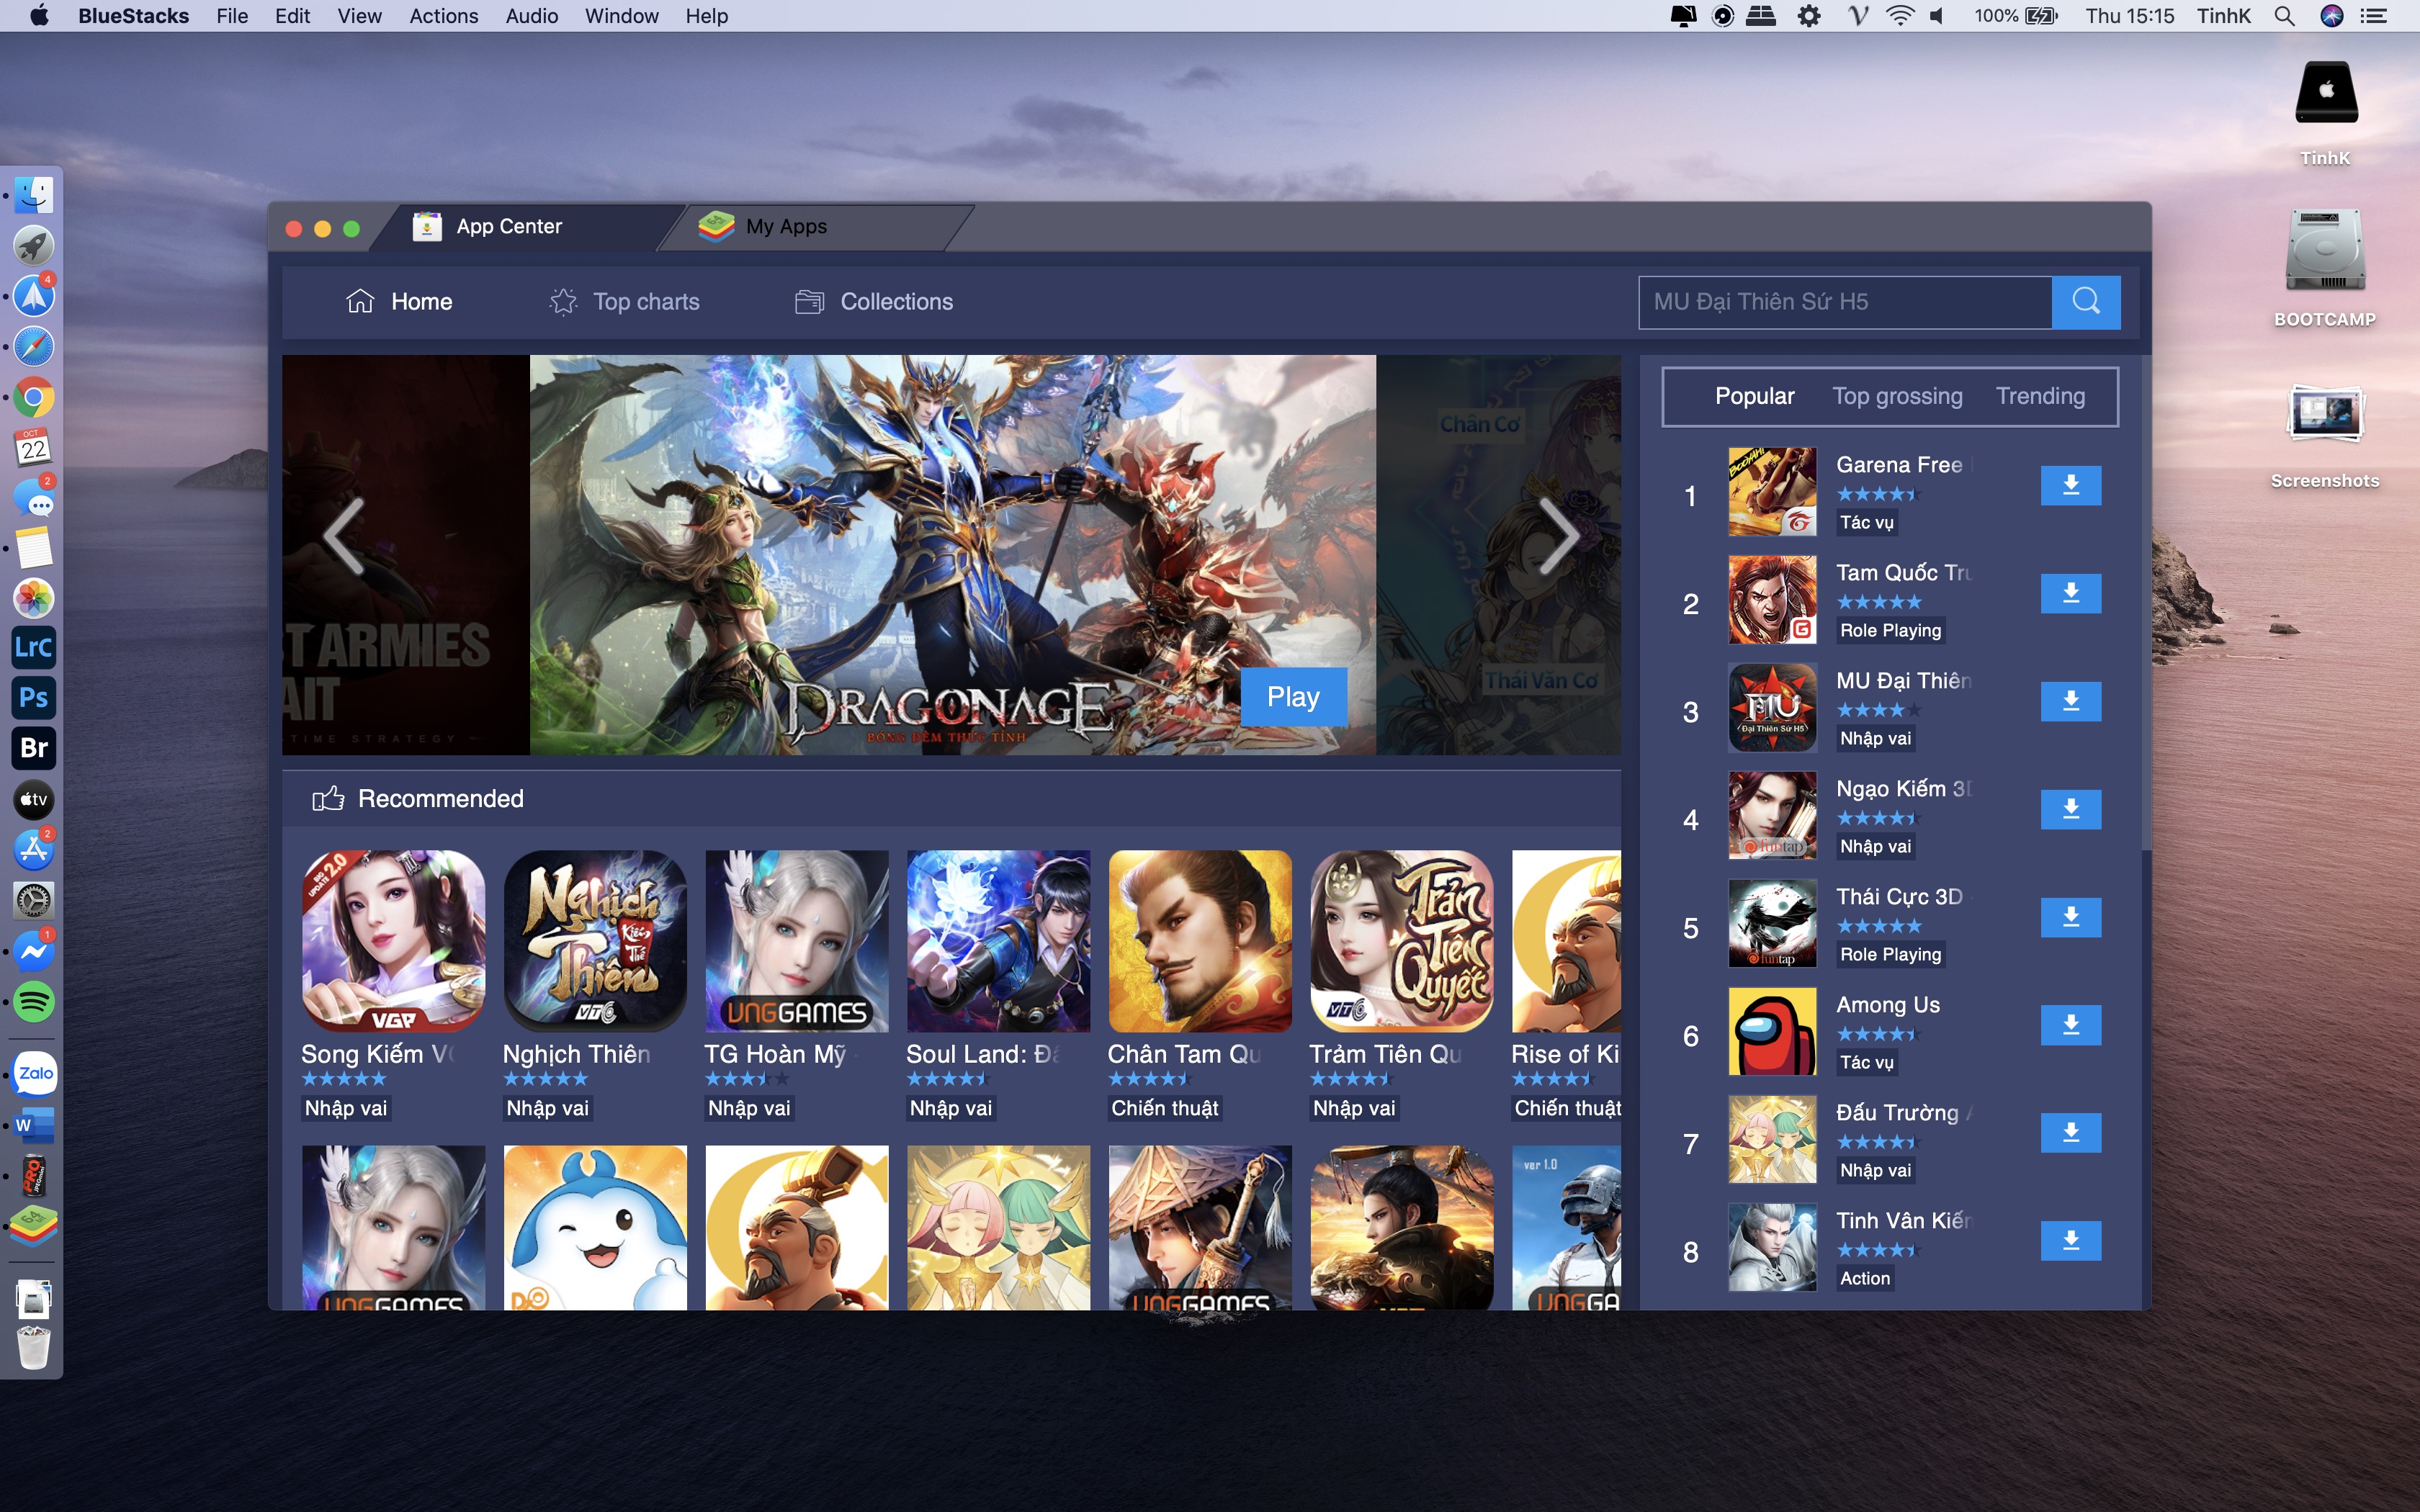
Task: Open Collections section
Action: pos(874,302)
